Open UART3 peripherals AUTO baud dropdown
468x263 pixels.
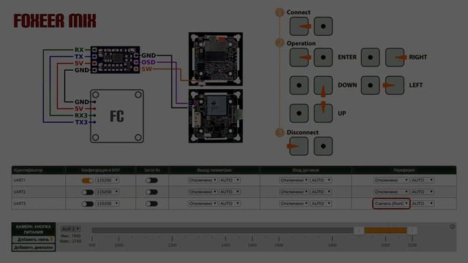click(422, 203)
